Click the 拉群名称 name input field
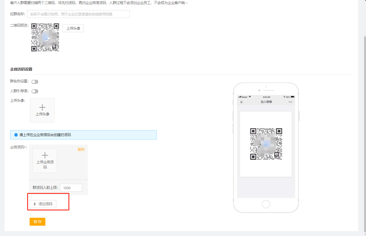The width and height of the screenshot is (366, 236). click(x=79, y=14)
